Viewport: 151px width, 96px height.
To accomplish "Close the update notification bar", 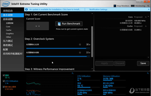I will (x=149, y=9).
